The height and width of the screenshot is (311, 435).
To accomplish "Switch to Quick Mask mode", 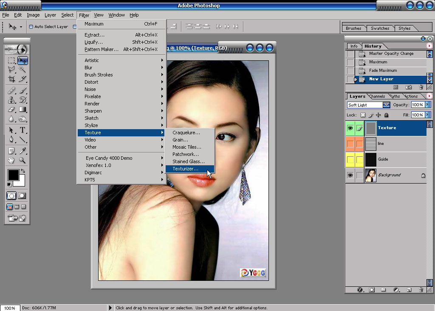I will point(22,196).
